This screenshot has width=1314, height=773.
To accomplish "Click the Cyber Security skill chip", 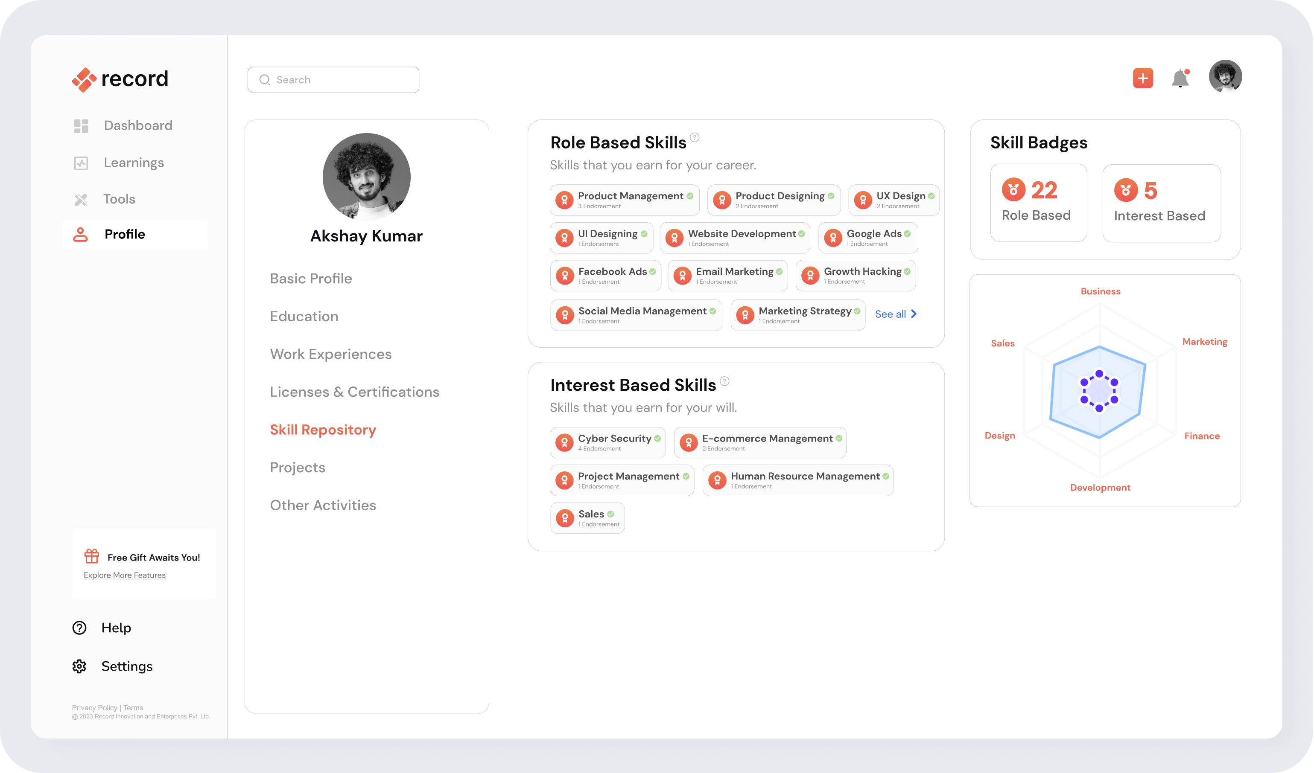I will (x=607, y=443).
